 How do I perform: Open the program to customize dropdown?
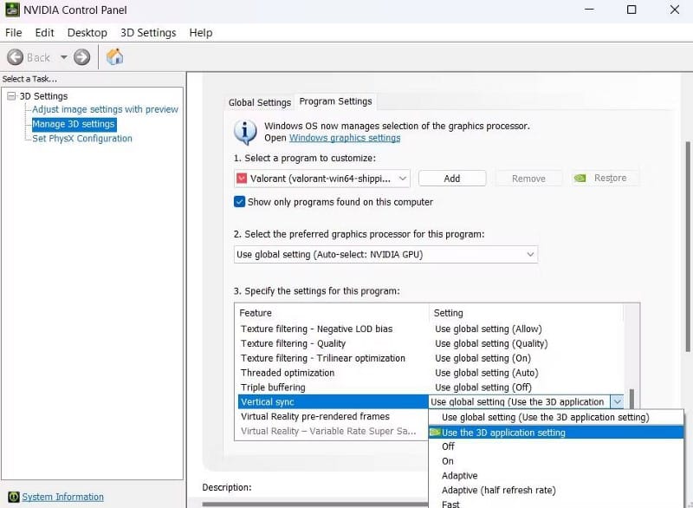click(x=402, y=178)
